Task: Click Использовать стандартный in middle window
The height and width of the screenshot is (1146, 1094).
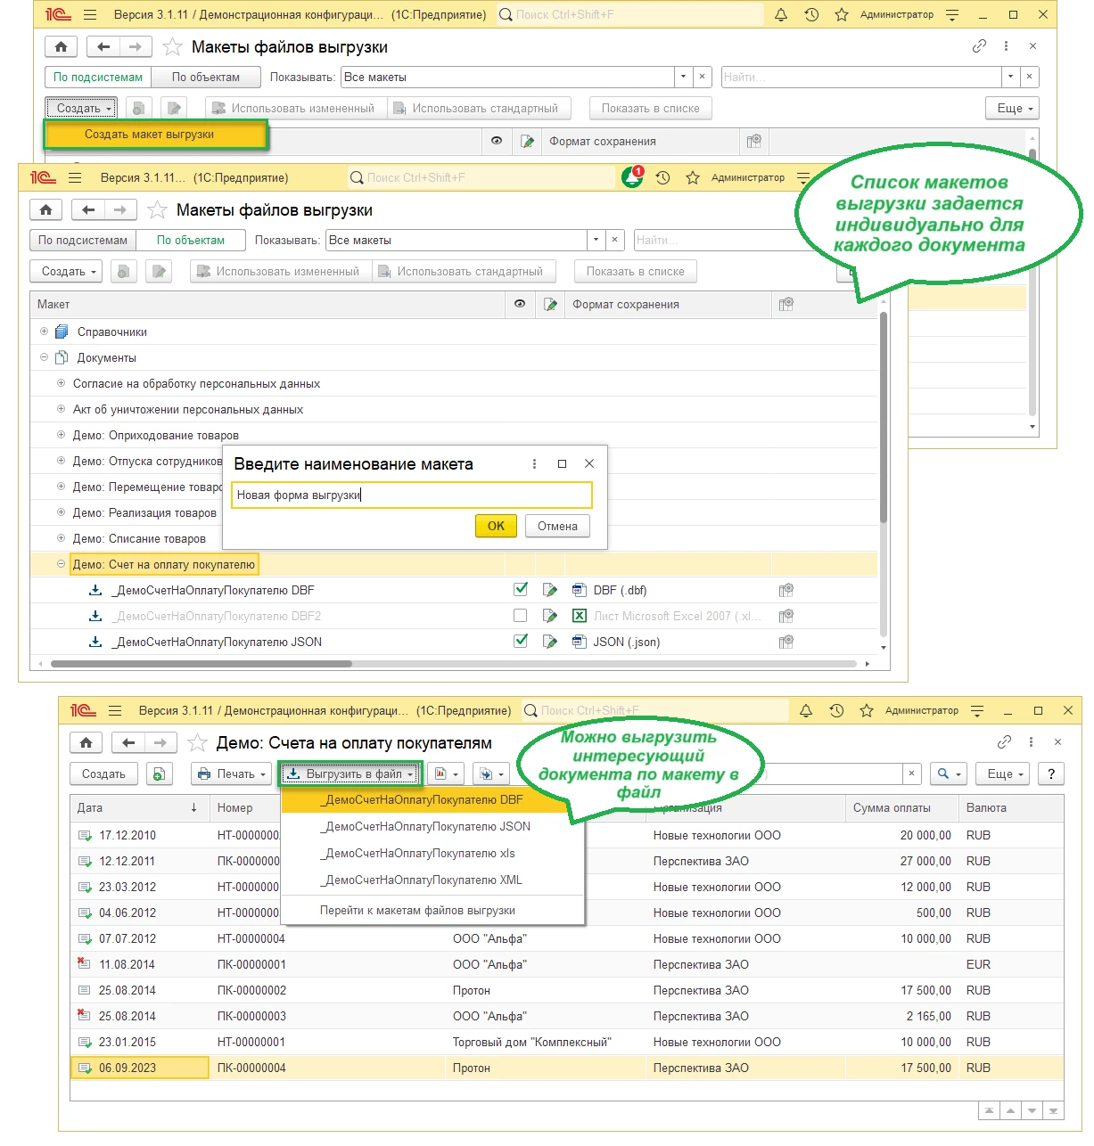Action: tap(464, 272)
